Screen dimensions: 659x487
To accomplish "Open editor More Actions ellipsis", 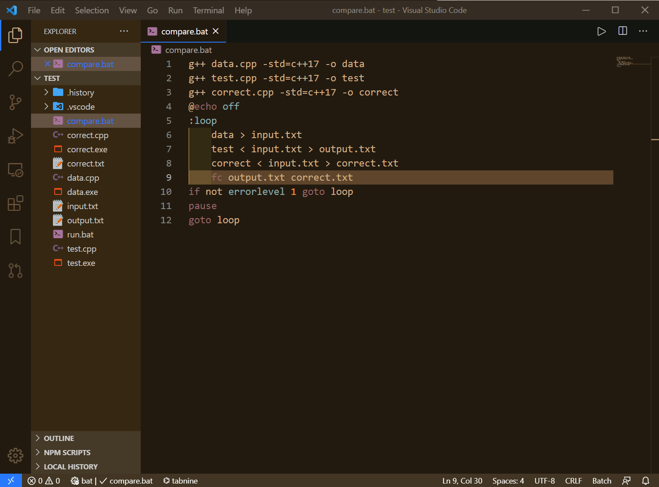I will coord(643,31).
